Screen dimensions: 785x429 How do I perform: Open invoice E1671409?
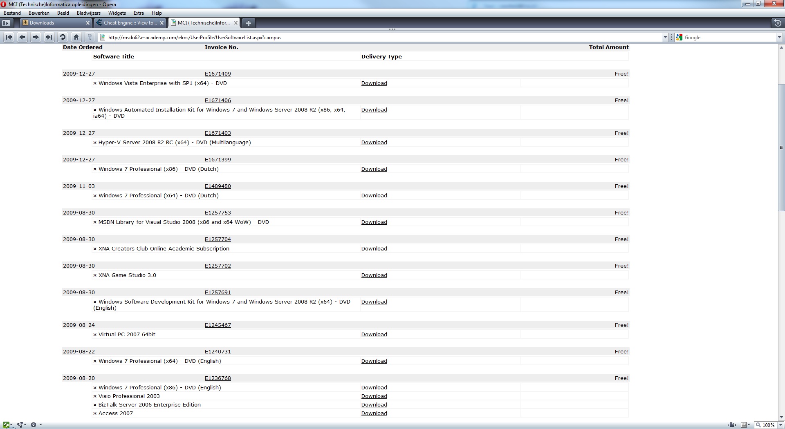point(218,74)
